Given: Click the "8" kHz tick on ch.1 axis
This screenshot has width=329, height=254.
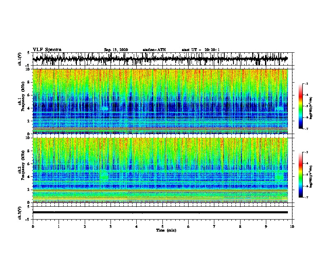Looking at the screenshot, I should tap(29, 82).
